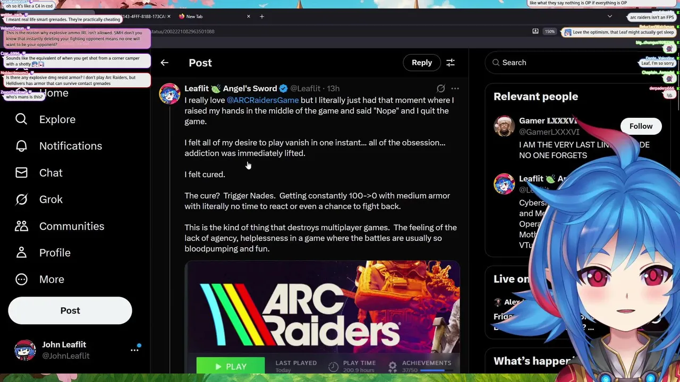Open a new browser tab with plus
The height and width of the screenshot is (382, 680).
[262, 16]
